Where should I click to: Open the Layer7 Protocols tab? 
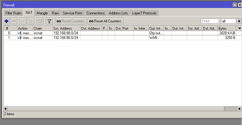point(144,13)
